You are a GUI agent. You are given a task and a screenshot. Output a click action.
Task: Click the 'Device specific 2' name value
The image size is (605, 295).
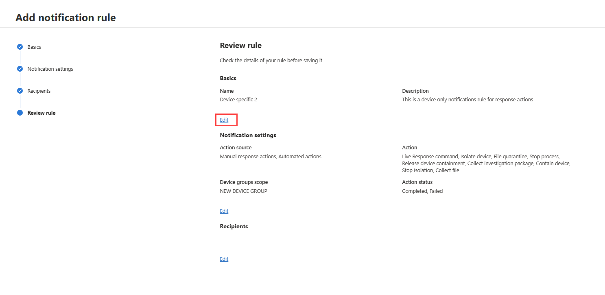pos(238,99)
